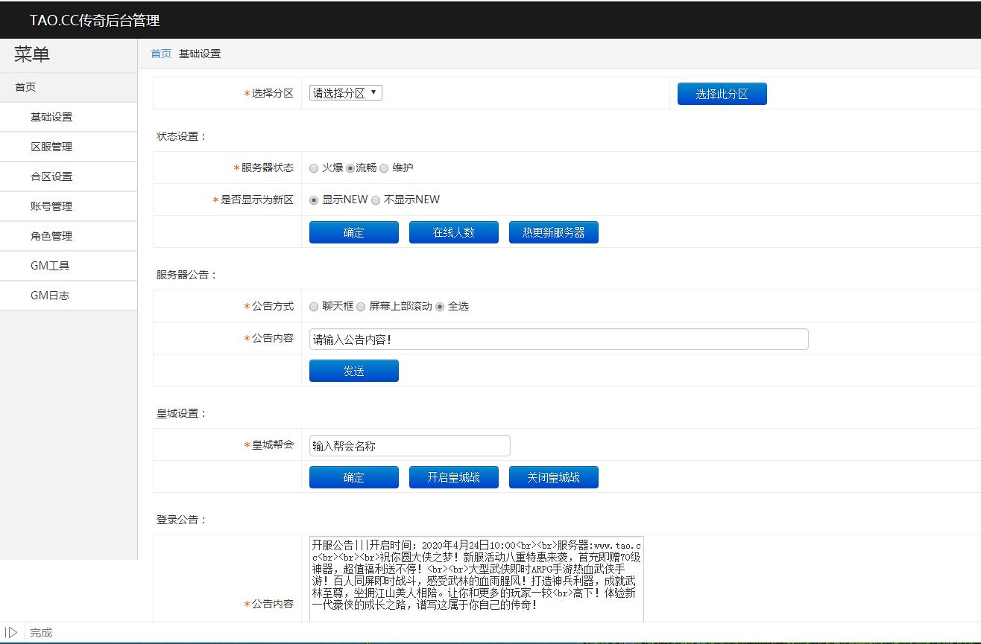
Task: Open 区服管理 in the sidebar menu
Action: click(51, 147)
